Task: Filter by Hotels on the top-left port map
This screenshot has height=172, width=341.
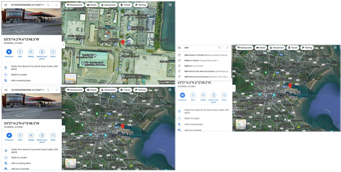Action: point(92,5)
